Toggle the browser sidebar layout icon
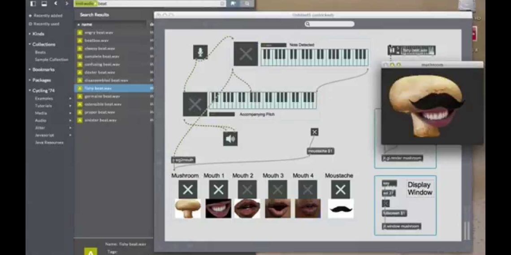The width and height of the screenshot is (511, 255). [x=33, y=4]
